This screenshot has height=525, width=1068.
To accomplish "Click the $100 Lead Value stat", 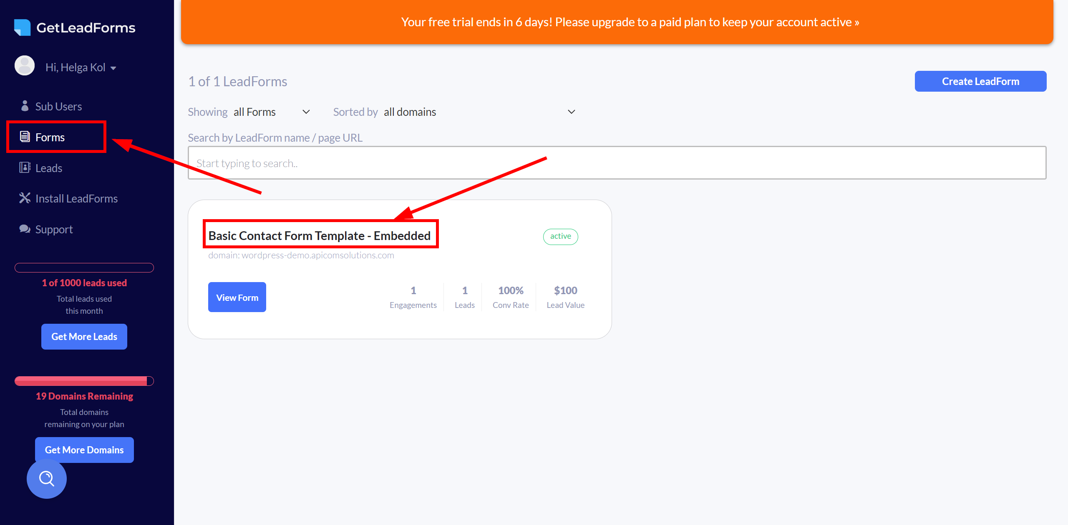I will tap(565, 297).
